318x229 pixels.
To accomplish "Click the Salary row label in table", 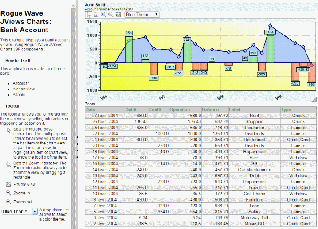I will click(x=254, y=212).
